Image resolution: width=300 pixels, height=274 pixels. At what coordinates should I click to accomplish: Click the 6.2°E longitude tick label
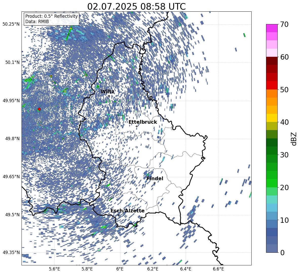(153, 269)
